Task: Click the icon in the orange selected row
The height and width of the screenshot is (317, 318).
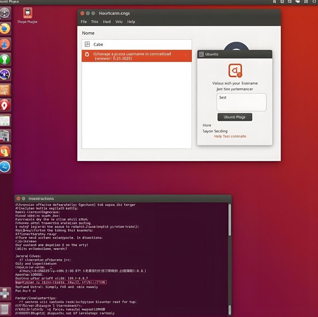Action: coord(87,54)
